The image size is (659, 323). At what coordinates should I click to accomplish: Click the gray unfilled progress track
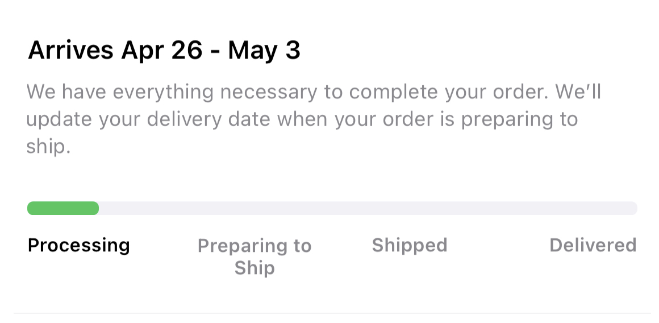(369, 208)
